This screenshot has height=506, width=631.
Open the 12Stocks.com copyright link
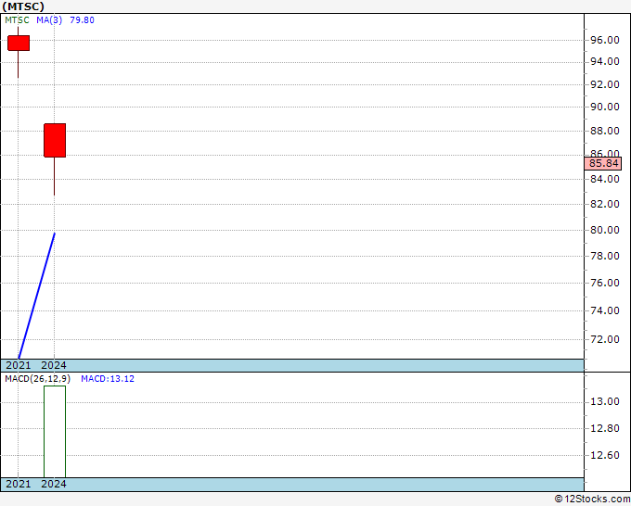click(x=592, y=500)
